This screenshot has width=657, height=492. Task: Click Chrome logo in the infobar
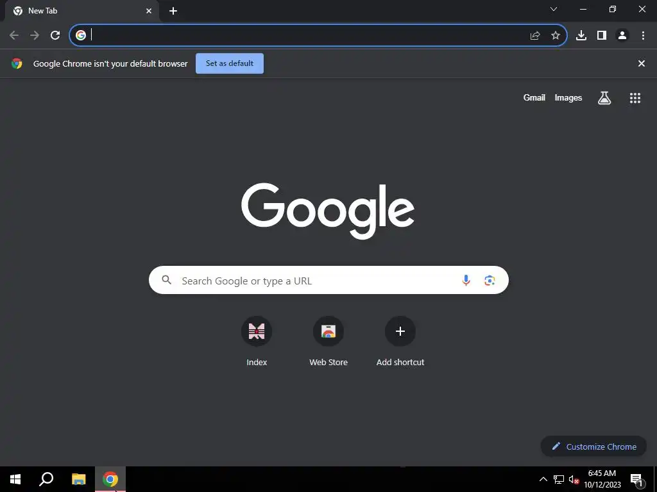coord(17,63)
